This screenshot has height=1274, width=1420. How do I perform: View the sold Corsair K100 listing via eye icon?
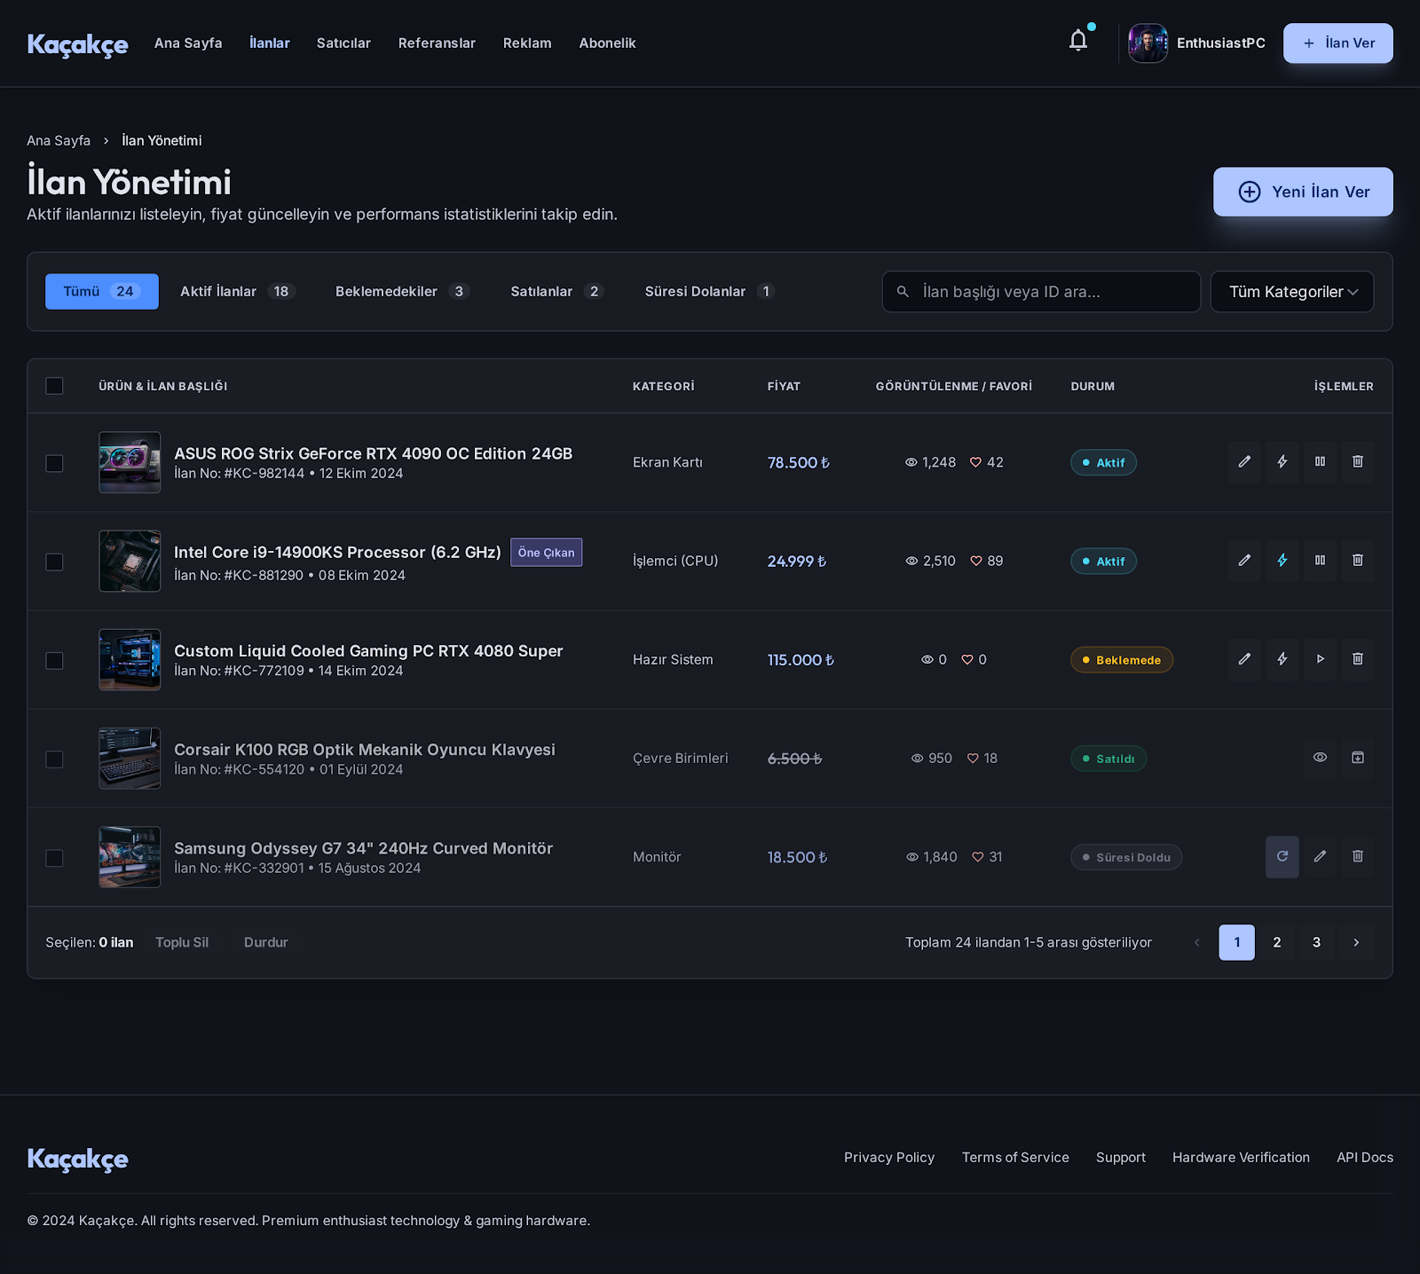(1320, 758)
